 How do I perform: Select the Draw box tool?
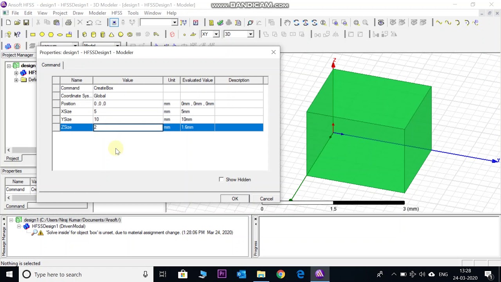(85, 34)
